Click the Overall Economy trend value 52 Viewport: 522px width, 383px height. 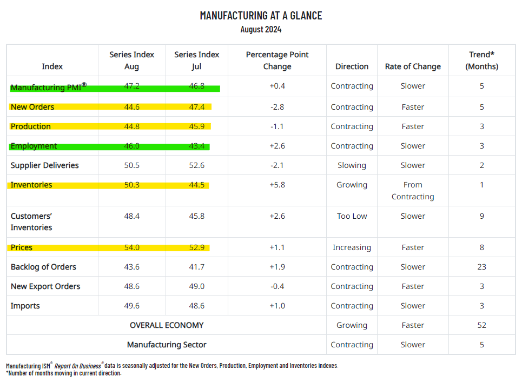coord(481,325)
